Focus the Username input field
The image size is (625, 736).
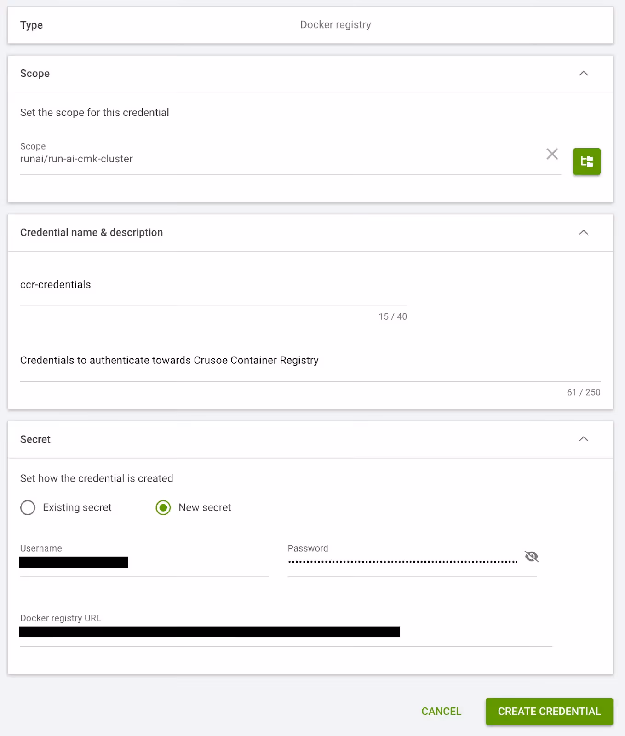click(144, 560)
